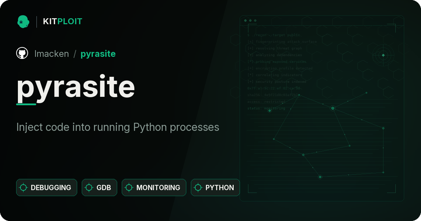This screenshot has height=221, width=421.
Task: Click the KITPLOIT brand name
Action: coord(62,21)
